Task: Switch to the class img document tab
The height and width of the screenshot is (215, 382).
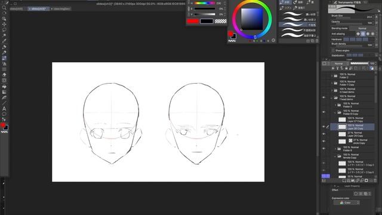Action: (x=61, y=9)
